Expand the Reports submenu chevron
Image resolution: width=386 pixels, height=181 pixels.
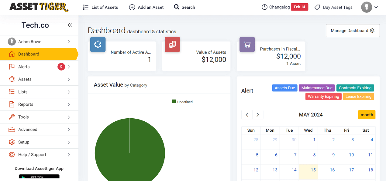[x=69, y=104]
